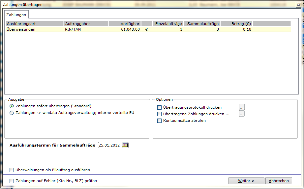This screenshot has width=304, height=189.
Task: Enable Übertragungsprotokoll drucken
Action: click(159, 107)
